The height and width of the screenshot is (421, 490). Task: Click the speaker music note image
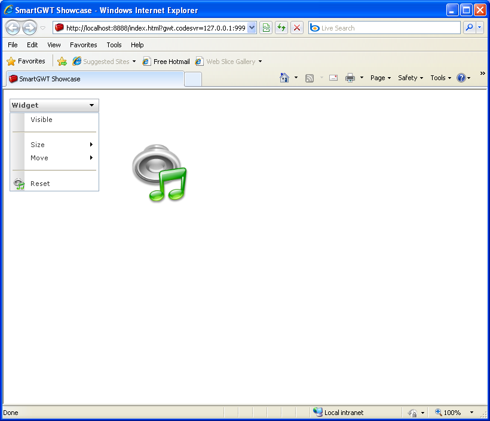(x=160, y=173)
